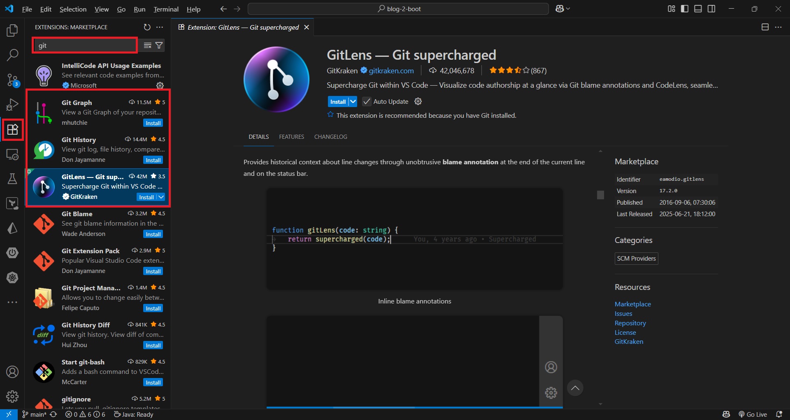Install the Git Graph extension
The image size is (790, 420).
pyautogui.click(x=153, y=123)
